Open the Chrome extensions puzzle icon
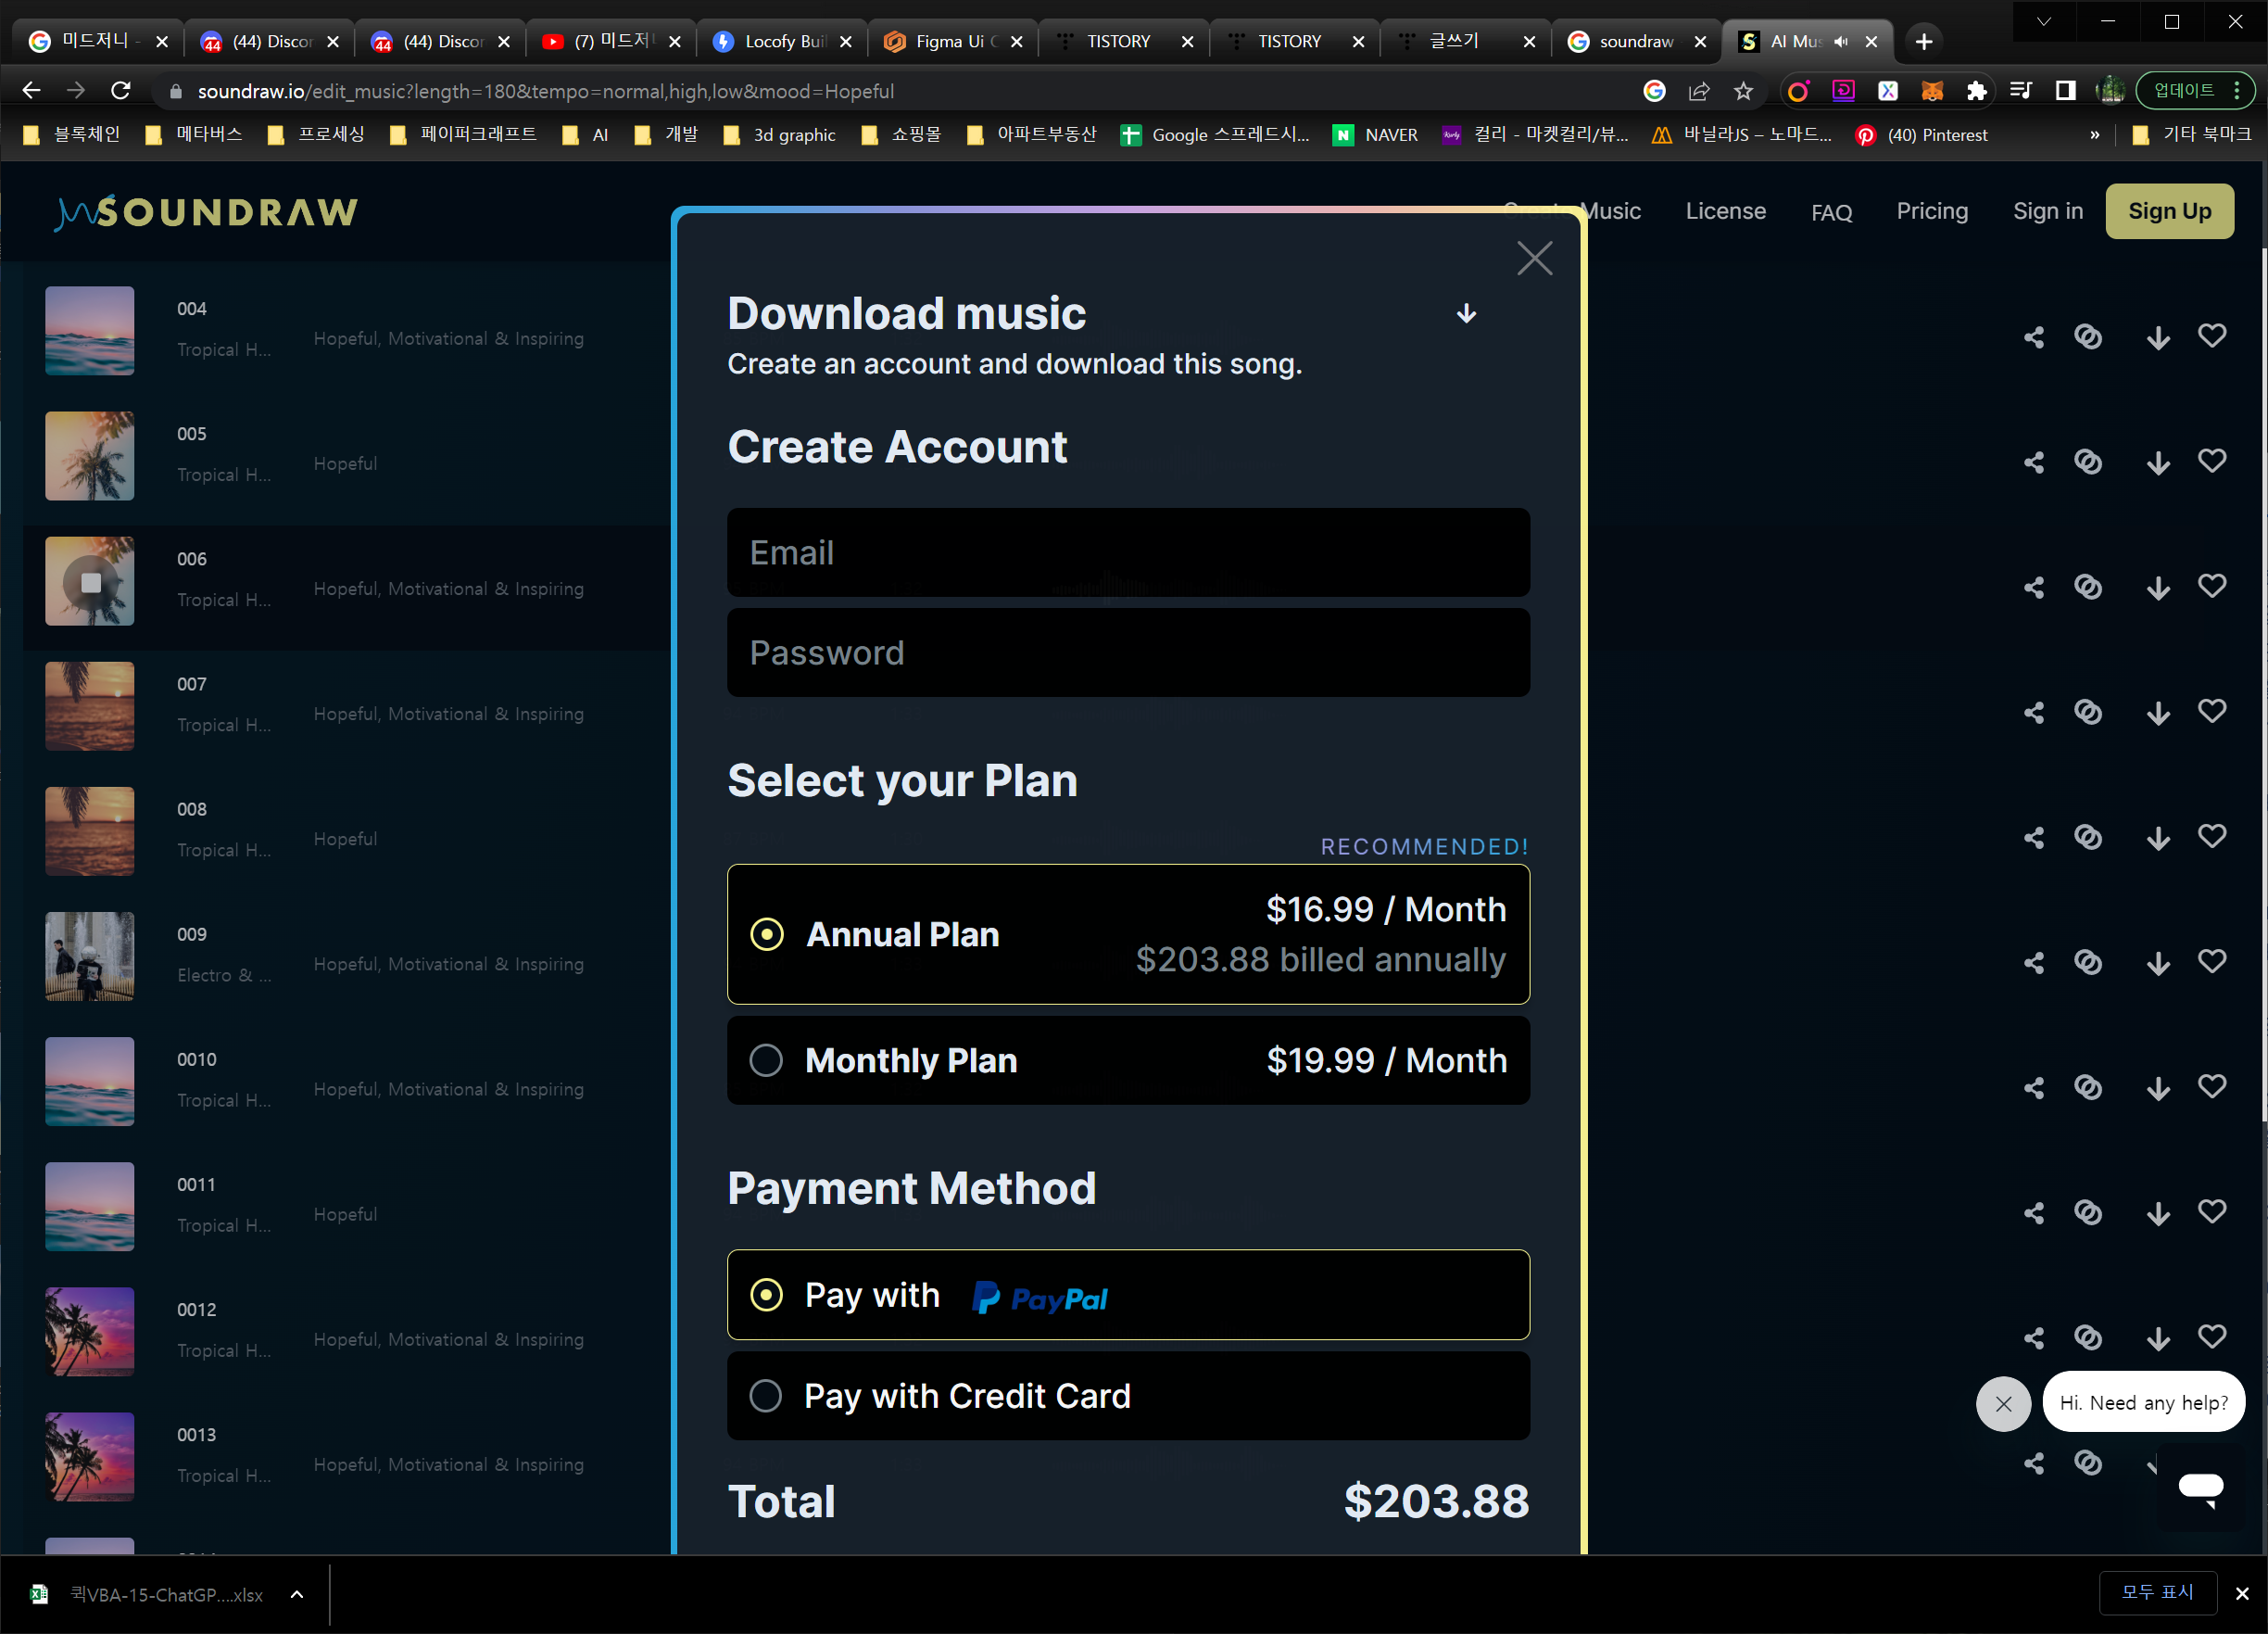The width and height of the screenshot is (2268, 1634). [1975, 91]
